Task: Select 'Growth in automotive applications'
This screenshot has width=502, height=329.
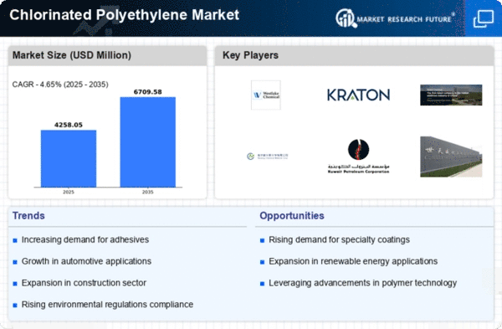Action: point(86,261)
